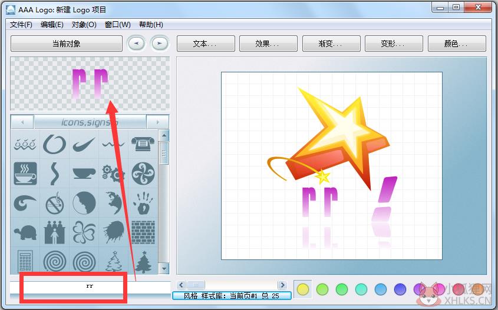Pick the handprint icon
This screenshot has height=310, width=498.
click(x=143, y=203)
